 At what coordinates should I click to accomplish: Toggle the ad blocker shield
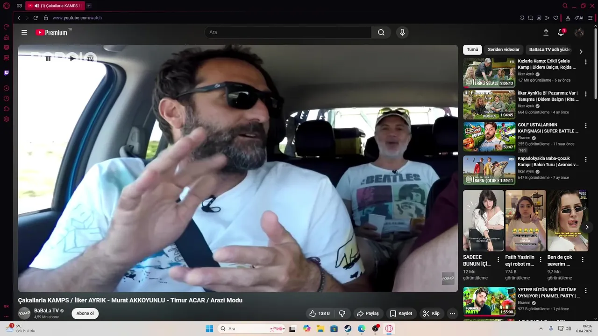tap(539, 18)
